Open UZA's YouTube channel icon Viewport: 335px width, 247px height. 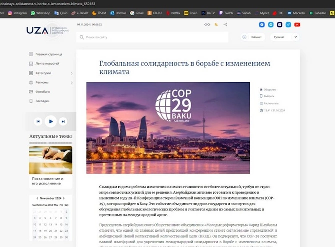click(x=297, y=25)
